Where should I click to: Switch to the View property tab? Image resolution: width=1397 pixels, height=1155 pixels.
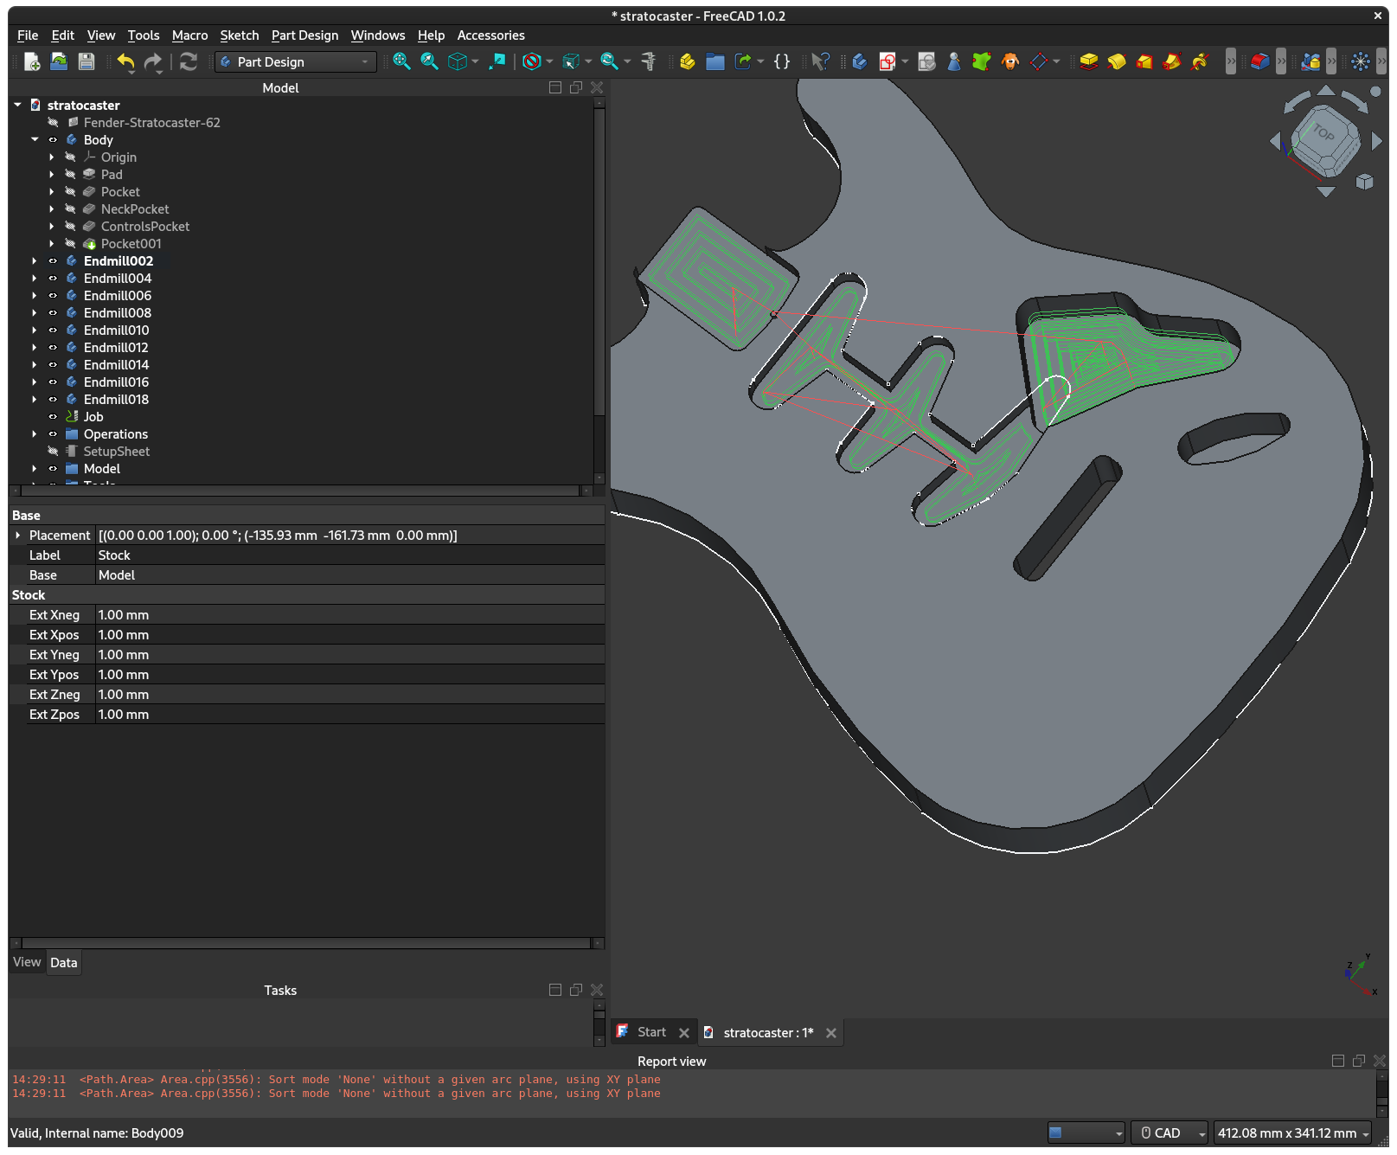[x=27, y=962]
